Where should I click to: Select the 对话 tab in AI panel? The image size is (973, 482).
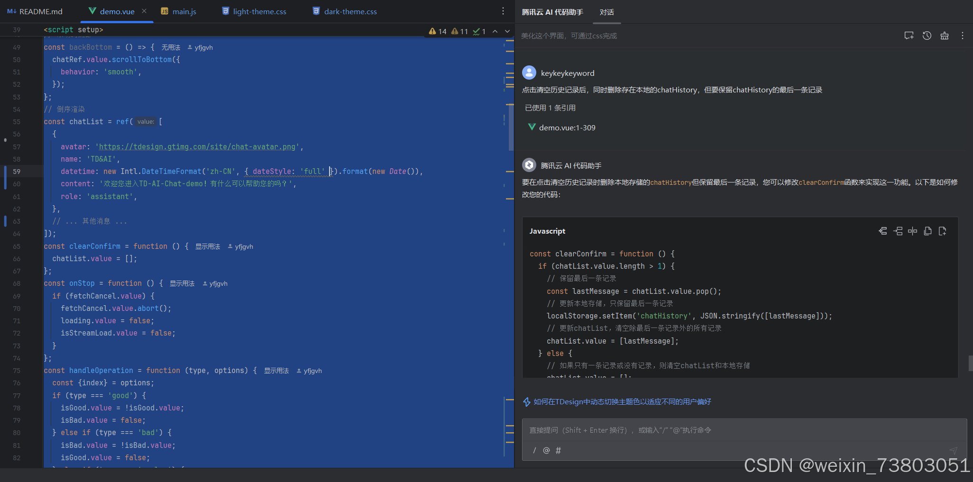(x=606, y=12)
